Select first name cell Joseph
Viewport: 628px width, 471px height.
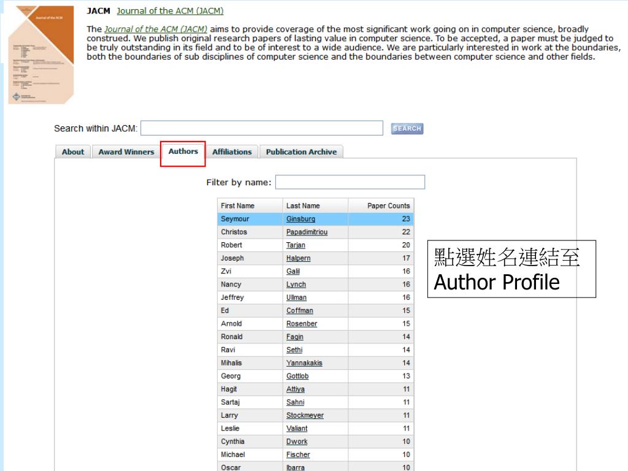click(250, 258)
